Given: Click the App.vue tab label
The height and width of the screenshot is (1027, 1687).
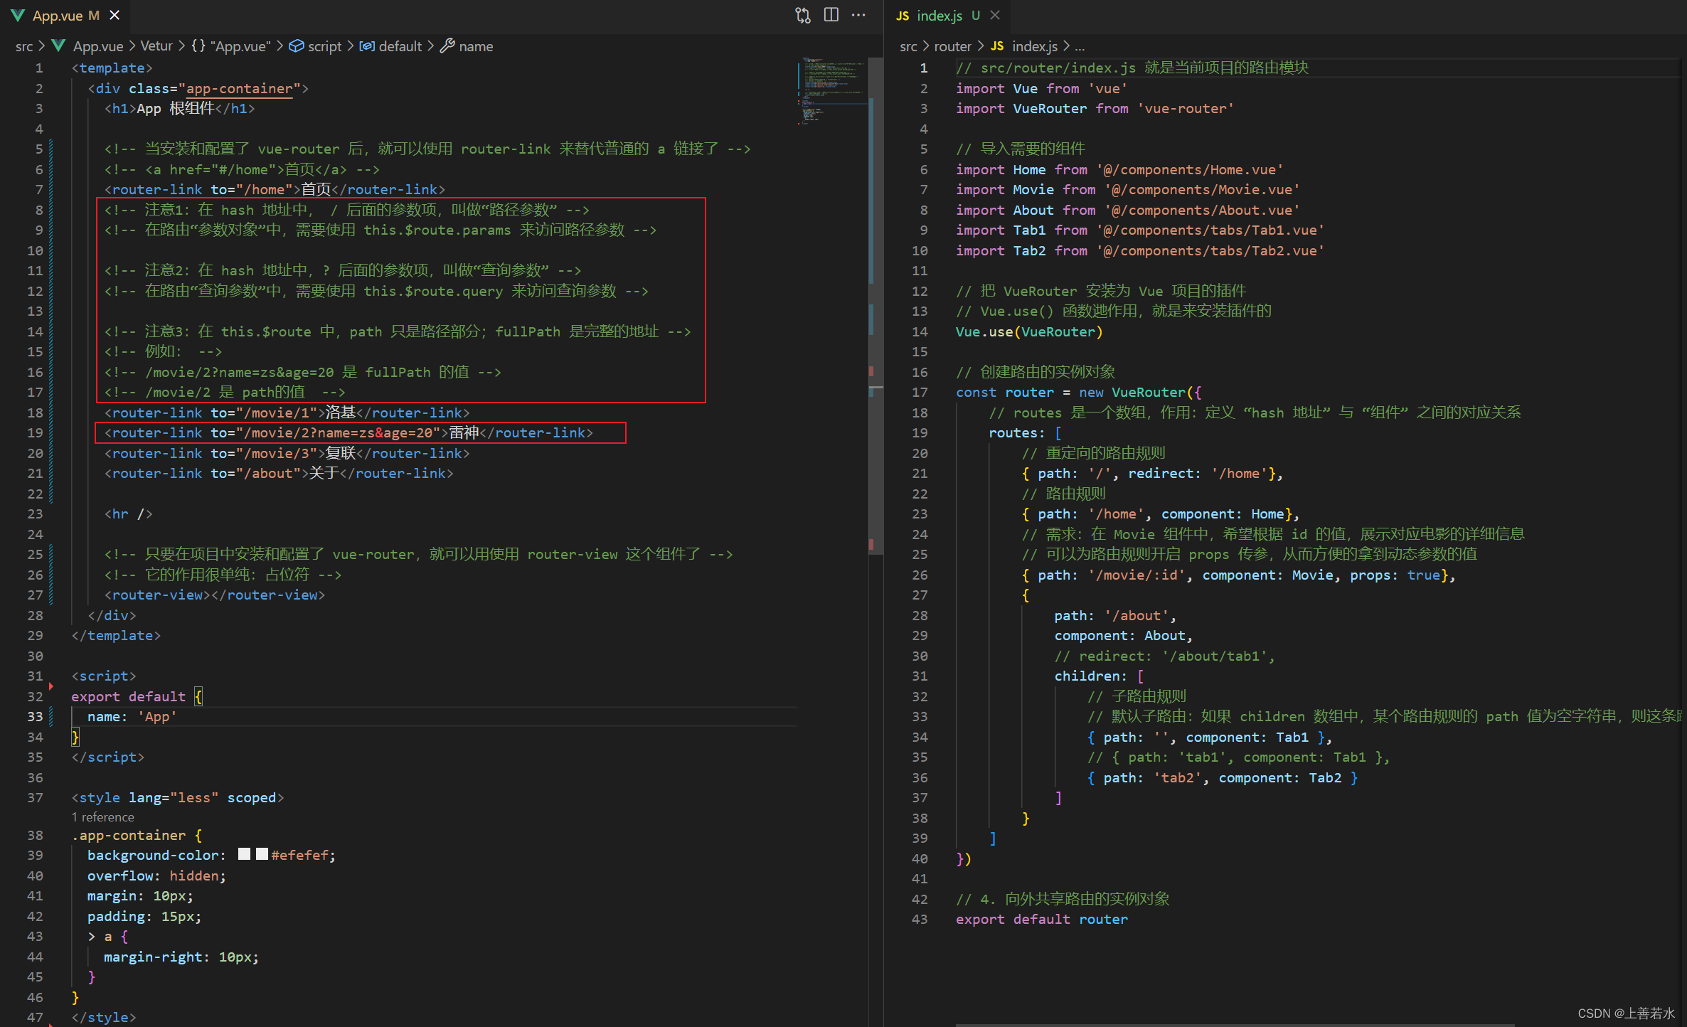Looking at the screenshot, I should 59,16.
